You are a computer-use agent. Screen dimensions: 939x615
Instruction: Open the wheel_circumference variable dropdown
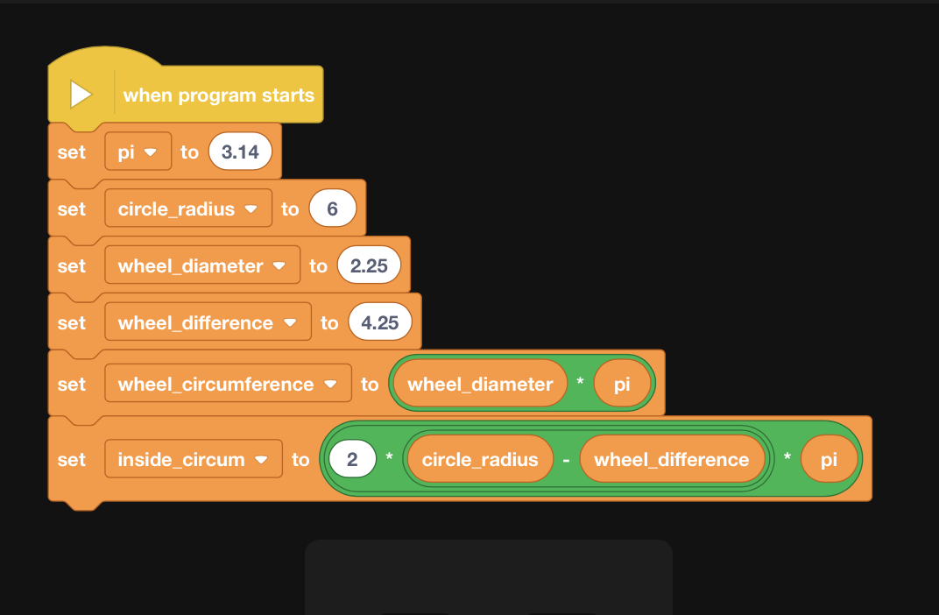[x=228, y=383]
